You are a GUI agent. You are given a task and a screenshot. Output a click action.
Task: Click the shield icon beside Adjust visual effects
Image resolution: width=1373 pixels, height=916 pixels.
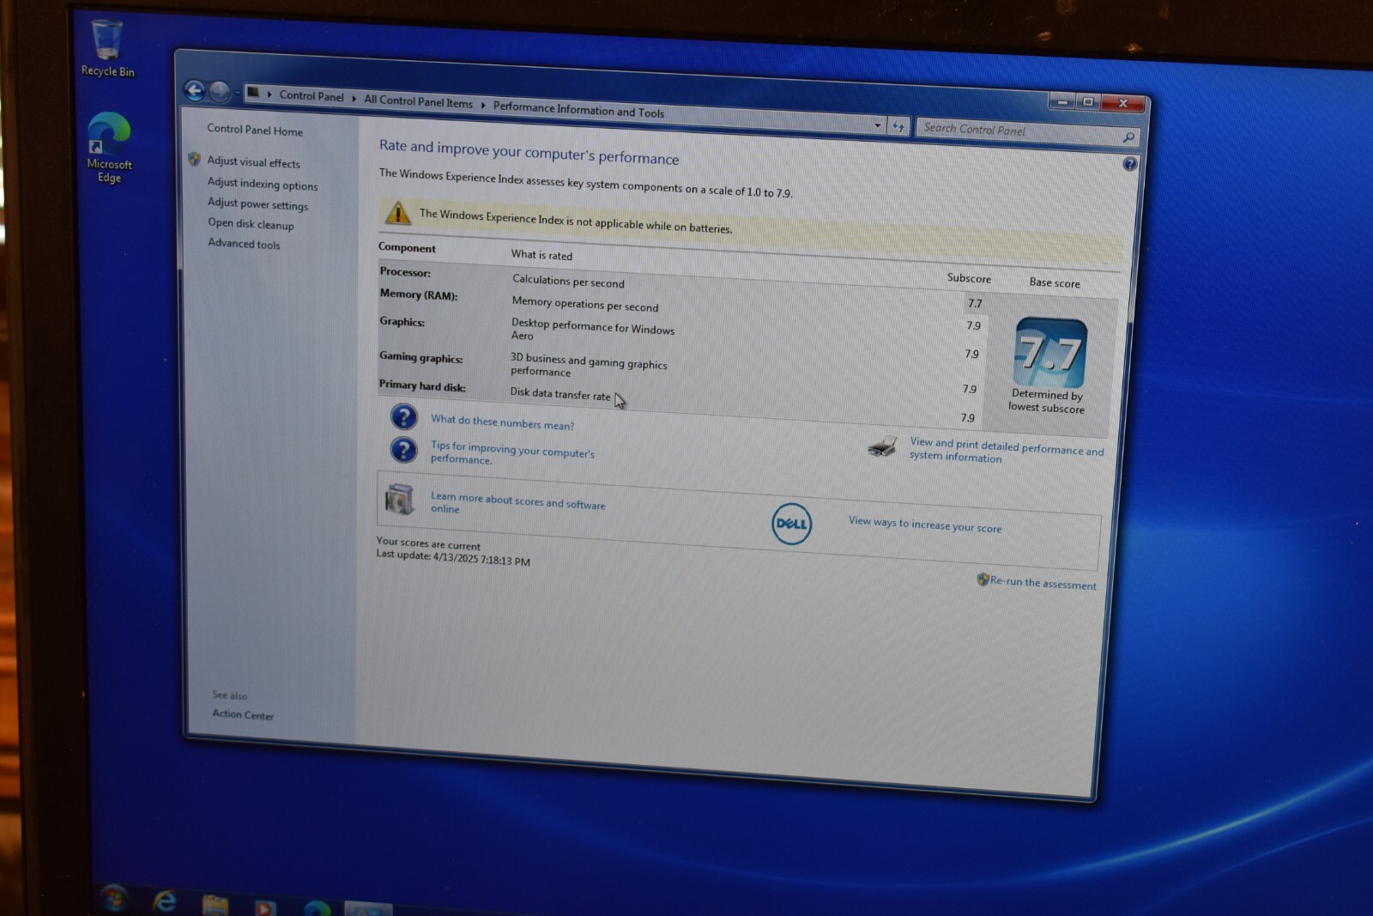point(194,159)
